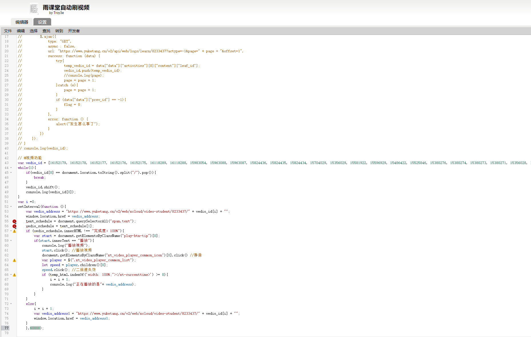Click the error icon on line 56
The image size is (531, 337).
coord(14,226)
